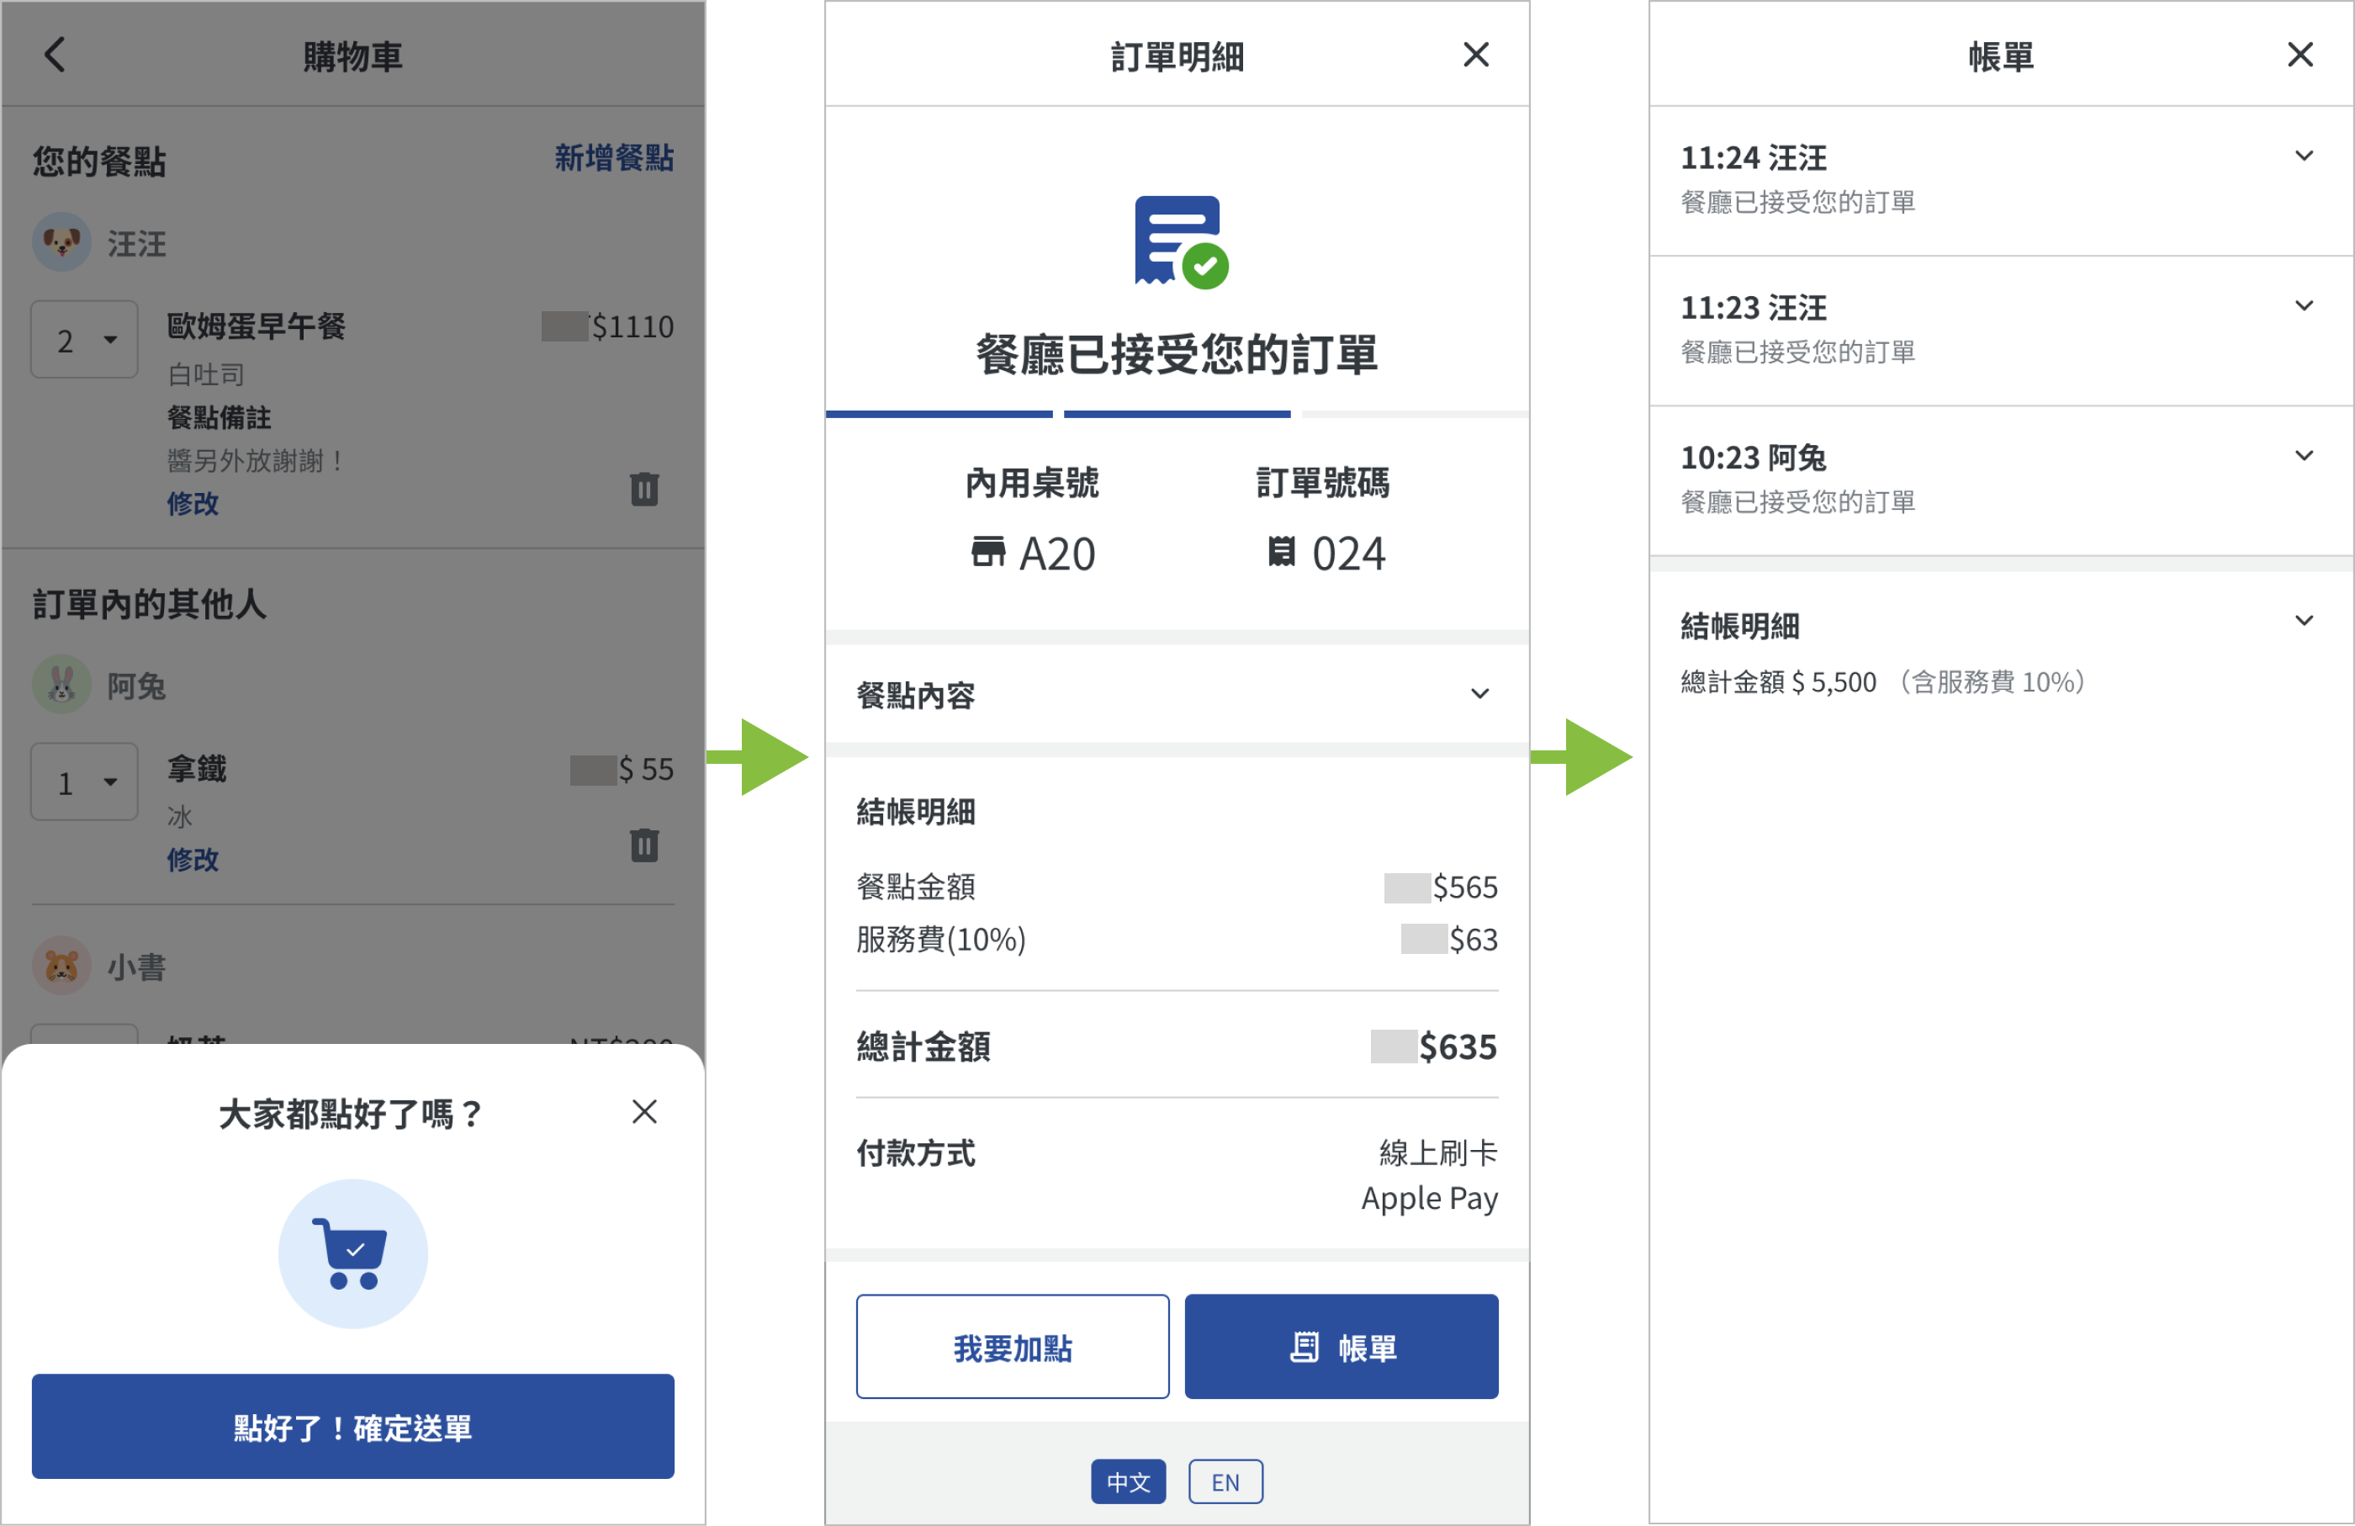
Task: Open quantity dropdown for 拿鐵
Action: [85, 782]
